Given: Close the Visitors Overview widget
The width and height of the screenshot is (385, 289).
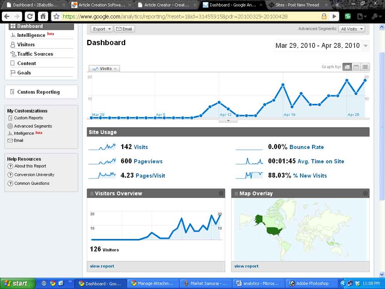Looking at the screenshot, I should (221, 193).
